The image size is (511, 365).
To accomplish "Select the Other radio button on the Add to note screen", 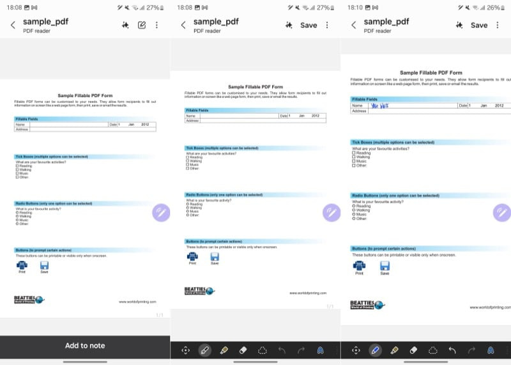I will click(x=17, y=224).
